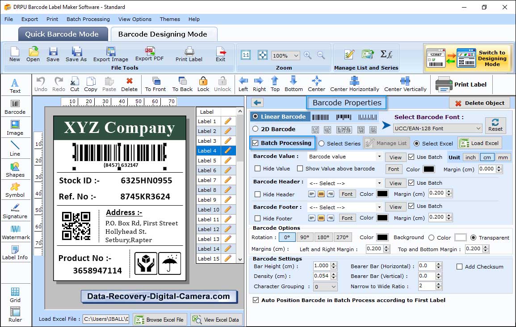Image resolution: width=516 pixels, height=327 pixels.
Task: Toggle the Grid display
Action: click(x=15, y=295)
